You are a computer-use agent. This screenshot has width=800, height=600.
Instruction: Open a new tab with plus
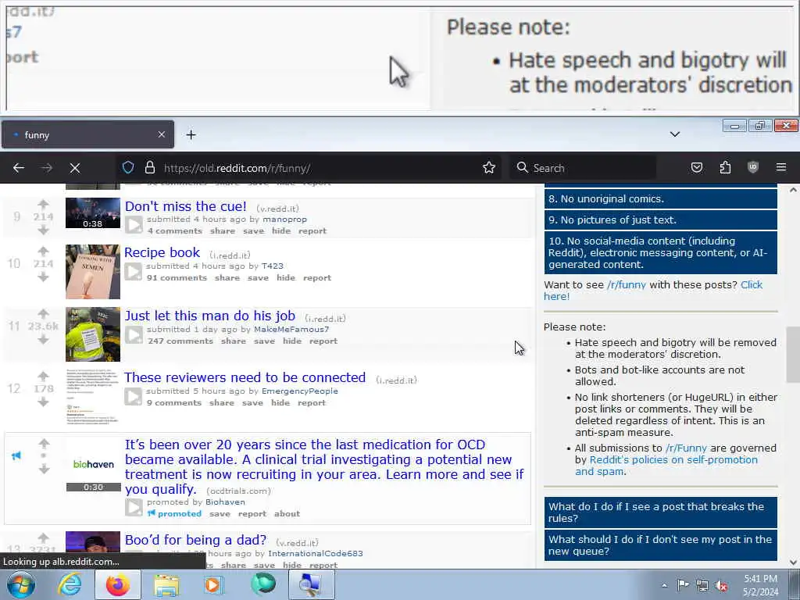191,134
